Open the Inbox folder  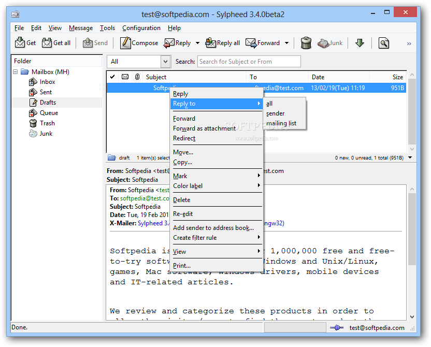(x=47, y=82)
